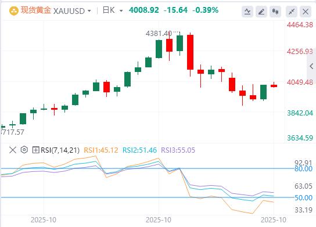Click the 4464.38 price axis label
316x227 pixels.
point(300,25)
